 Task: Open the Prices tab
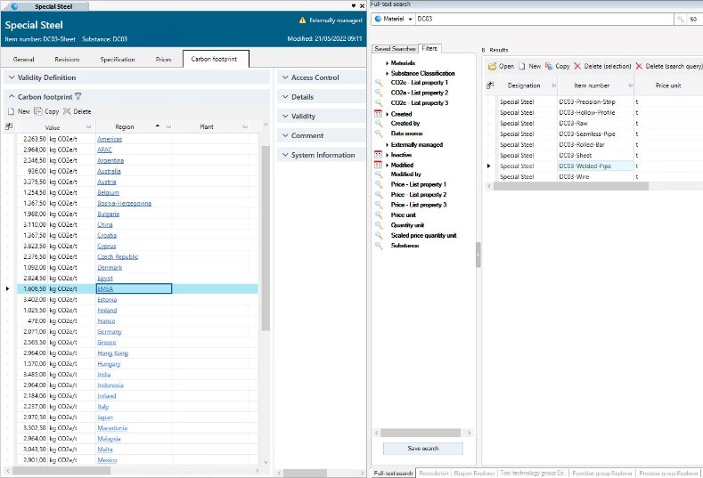pyautogui.click(x=163, y=59)
